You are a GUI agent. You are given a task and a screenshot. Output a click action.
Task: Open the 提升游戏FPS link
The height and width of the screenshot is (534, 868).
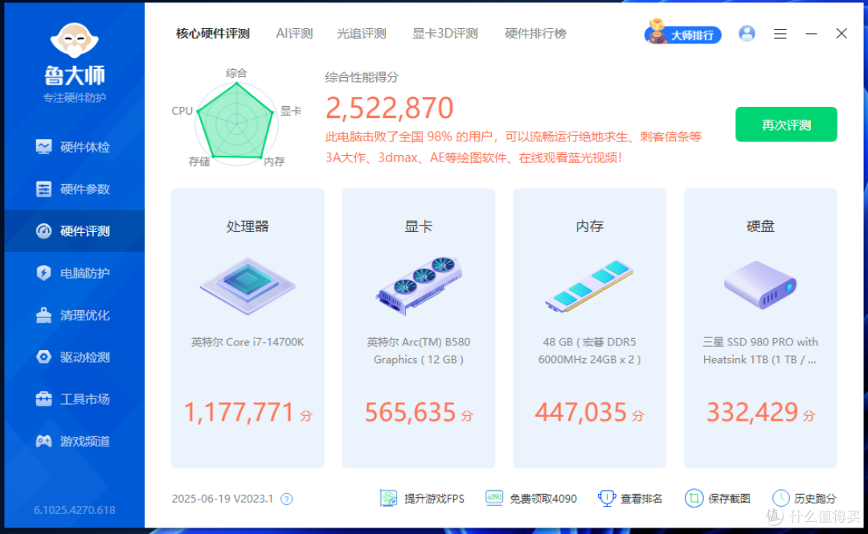[x=434, y=499]
